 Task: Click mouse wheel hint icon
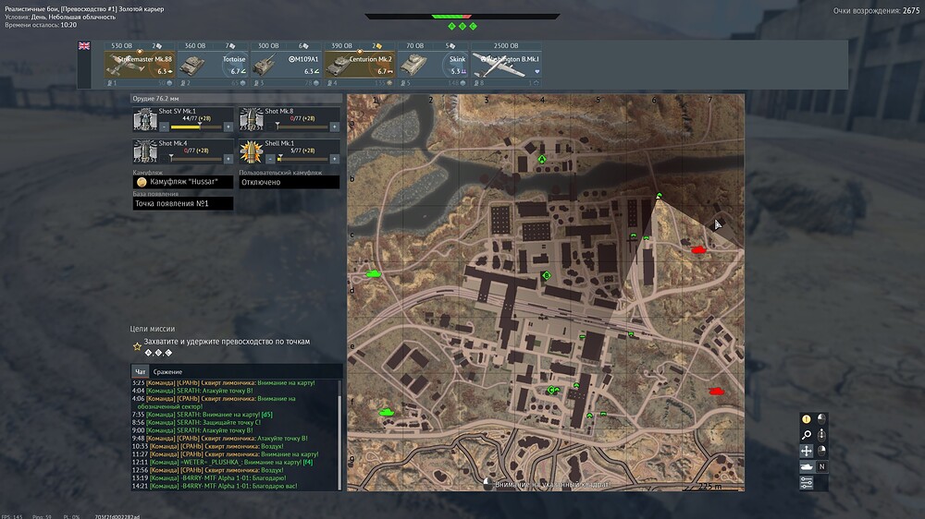tap(821, 435)
